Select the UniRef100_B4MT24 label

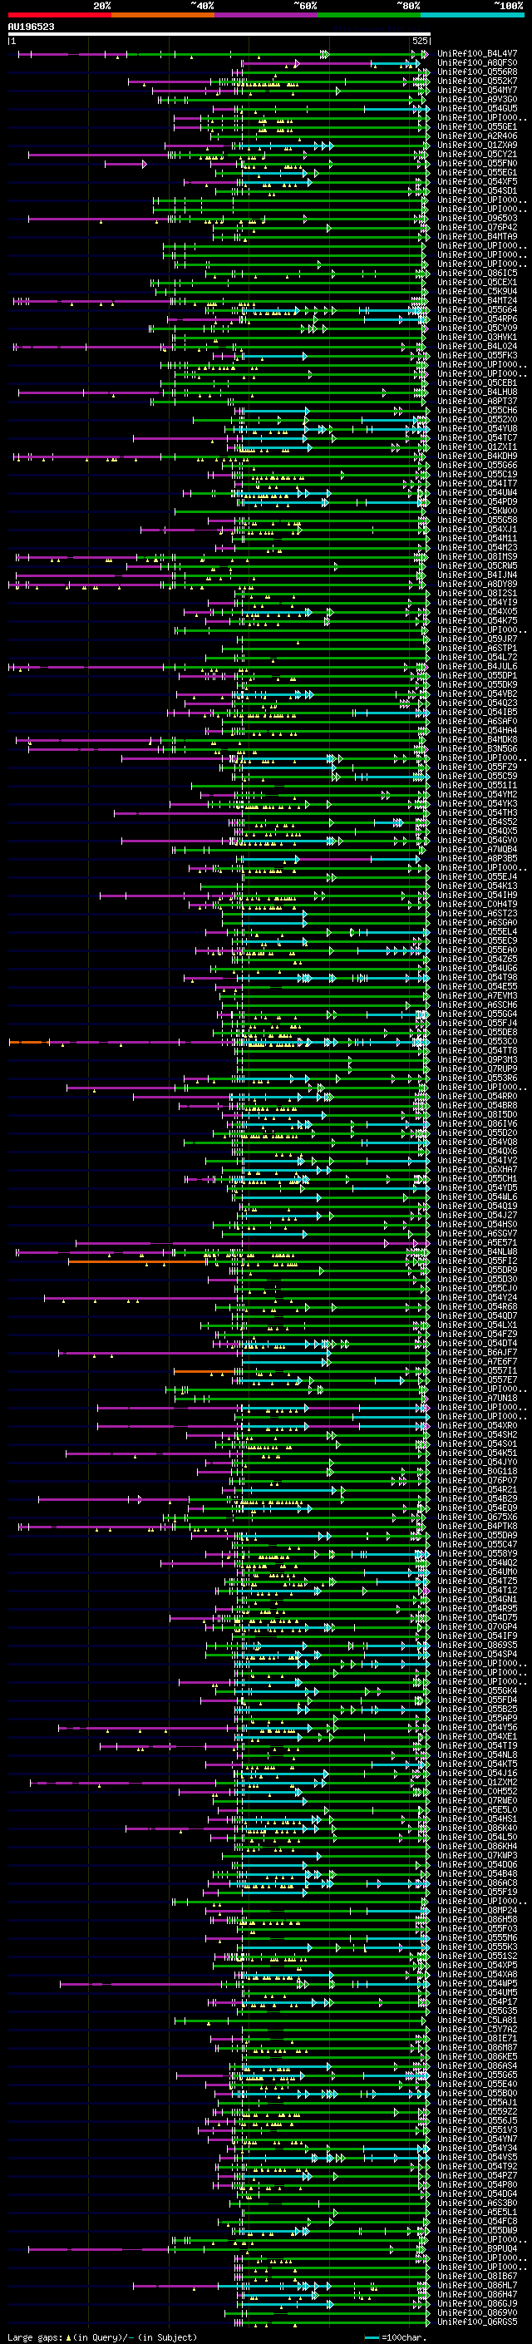click(477, 300)
